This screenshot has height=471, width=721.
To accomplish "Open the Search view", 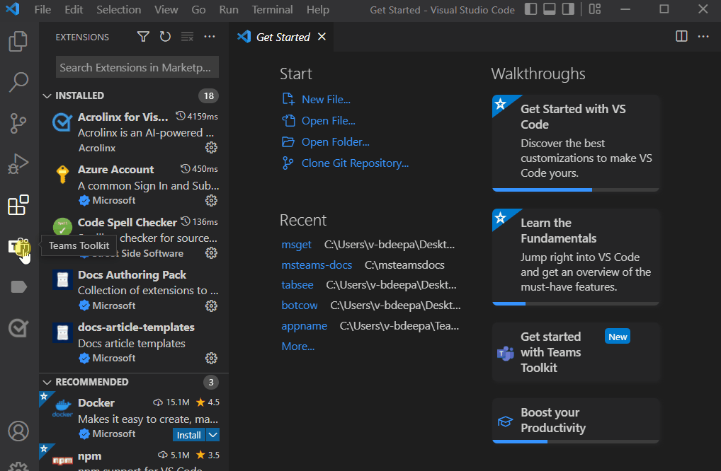I will 18,82.
